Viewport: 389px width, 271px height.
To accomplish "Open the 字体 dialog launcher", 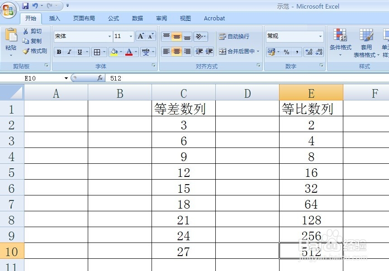I will 154,65.
